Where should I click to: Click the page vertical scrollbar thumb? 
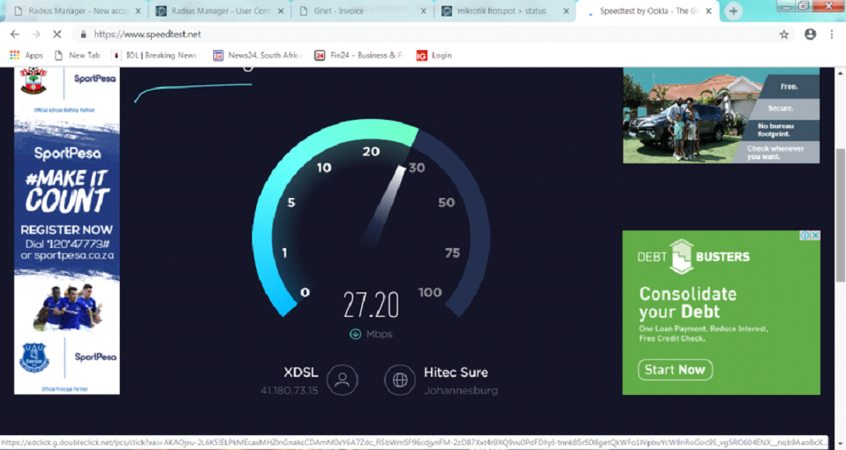[x=840, y=214]
